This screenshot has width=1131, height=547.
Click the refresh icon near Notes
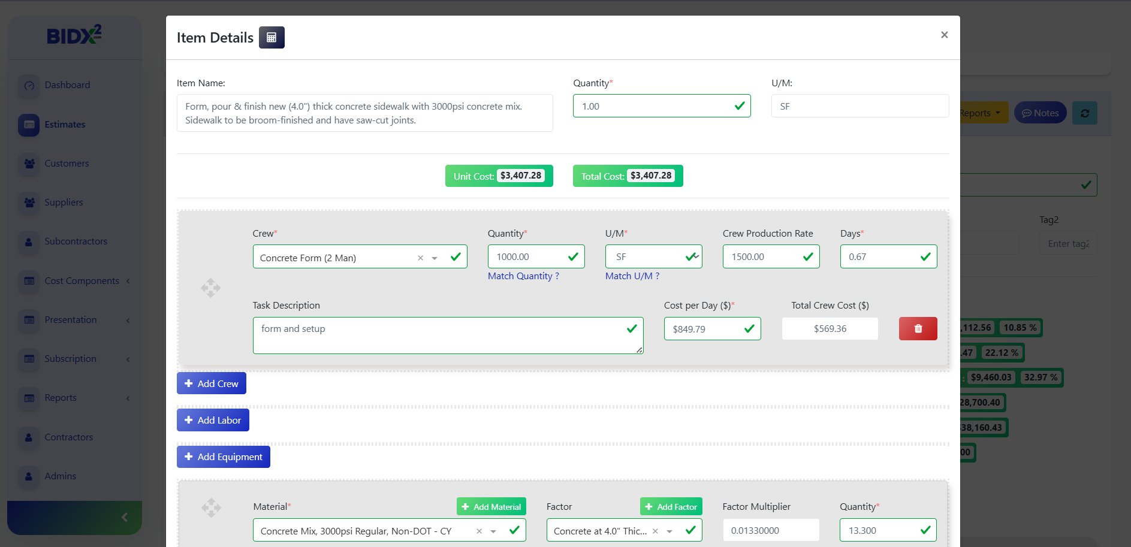1085,113
